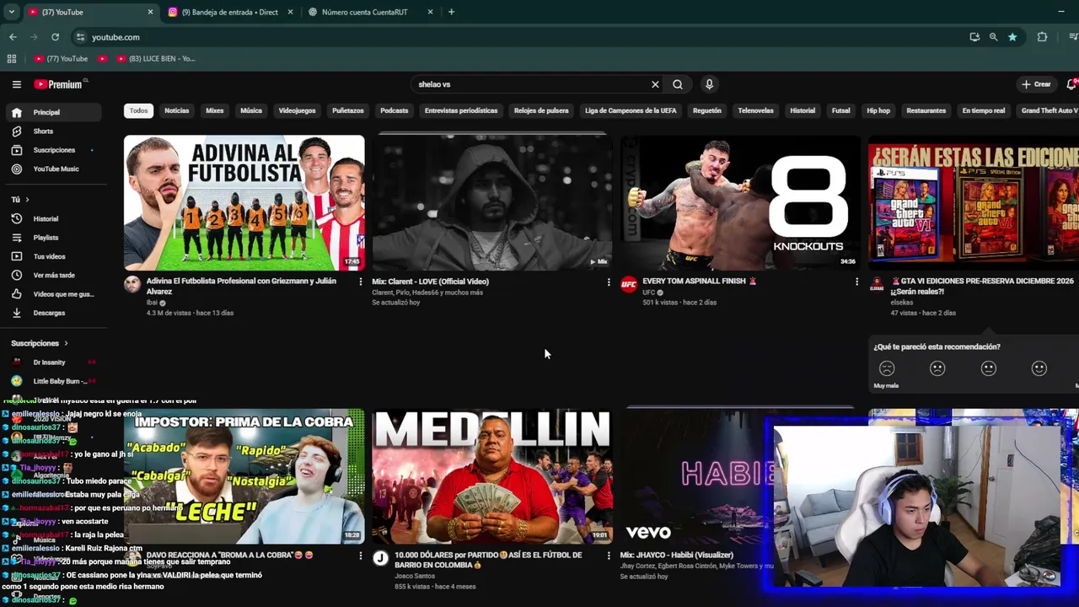
Task: Clear the search box with X
Action: click(x=655, y=84)
